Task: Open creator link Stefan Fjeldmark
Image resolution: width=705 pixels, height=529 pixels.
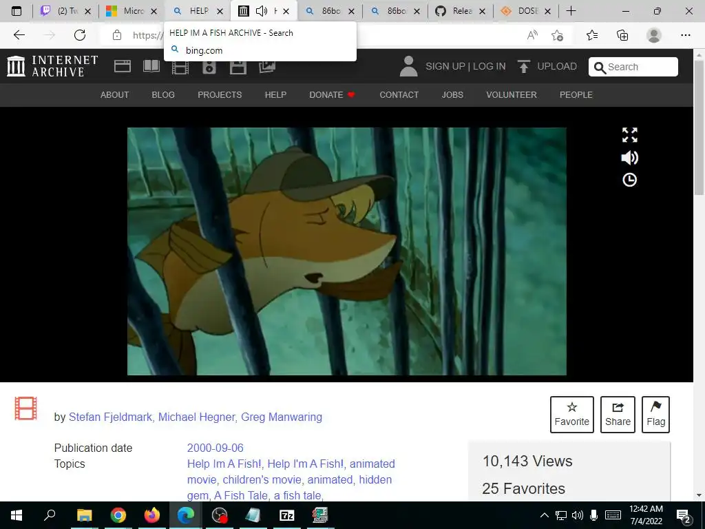Action: pyautogui.click(x=110, y=417)
